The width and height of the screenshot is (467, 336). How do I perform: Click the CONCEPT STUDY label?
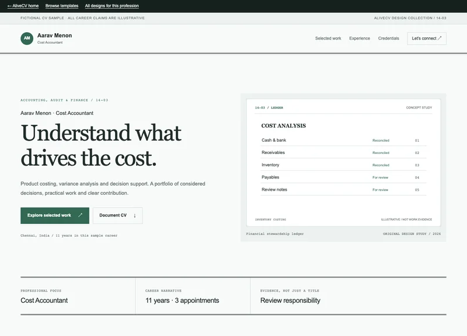(419, 107)
